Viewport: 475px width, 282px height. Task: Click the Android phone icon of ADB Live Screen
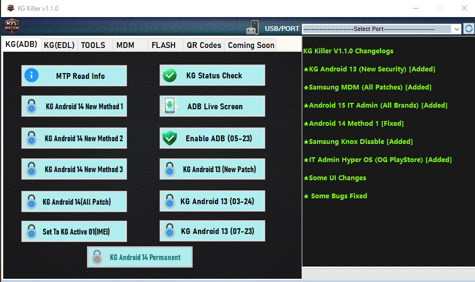[x=170, y=106]
